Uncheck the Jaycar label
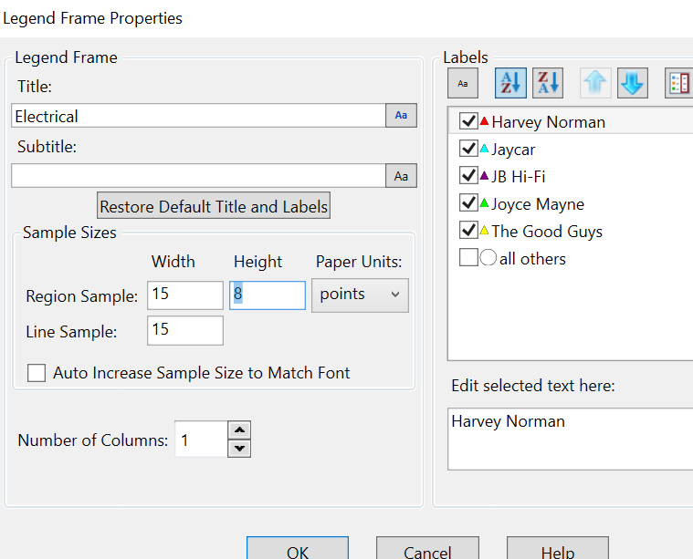693x559 pixels. 468,149
